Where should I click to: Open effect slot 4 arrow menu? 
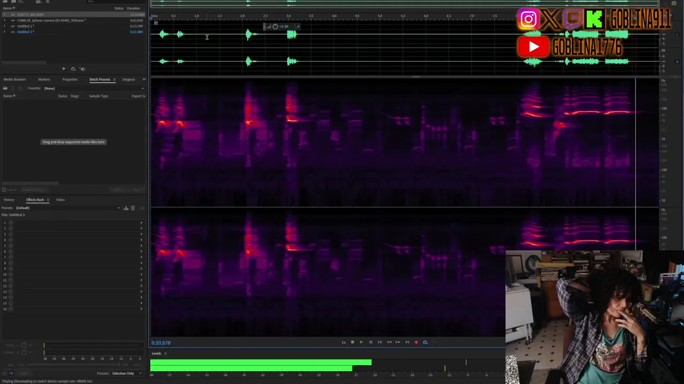click(x=142, y=240)
